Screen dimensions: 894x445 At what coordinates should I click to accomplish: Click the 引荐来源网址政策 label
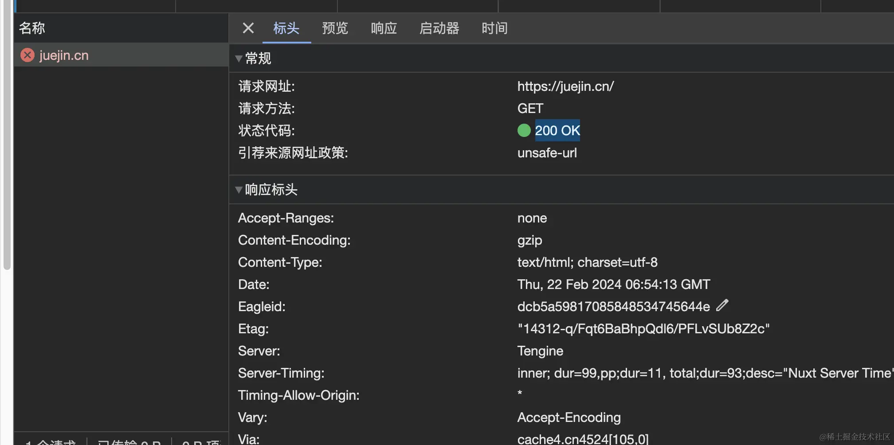point(293,153)
